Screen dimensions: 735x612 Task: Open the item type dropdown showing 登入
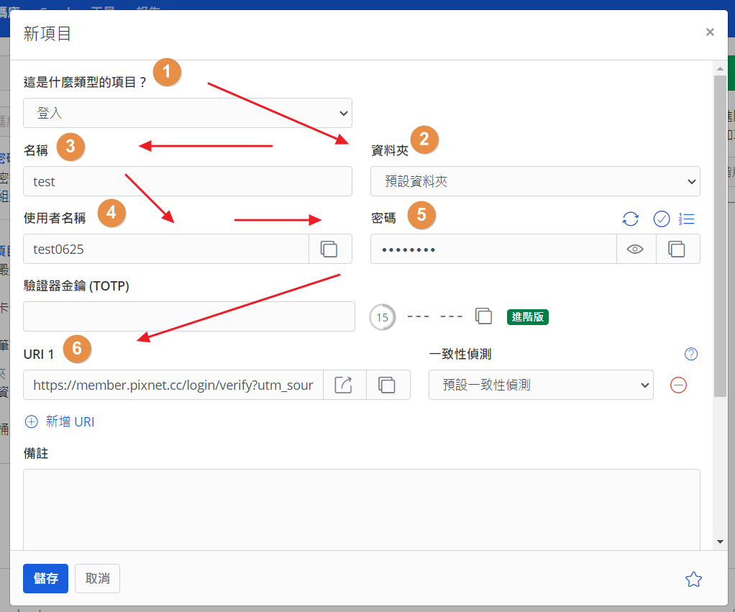[x=188, y=113]
